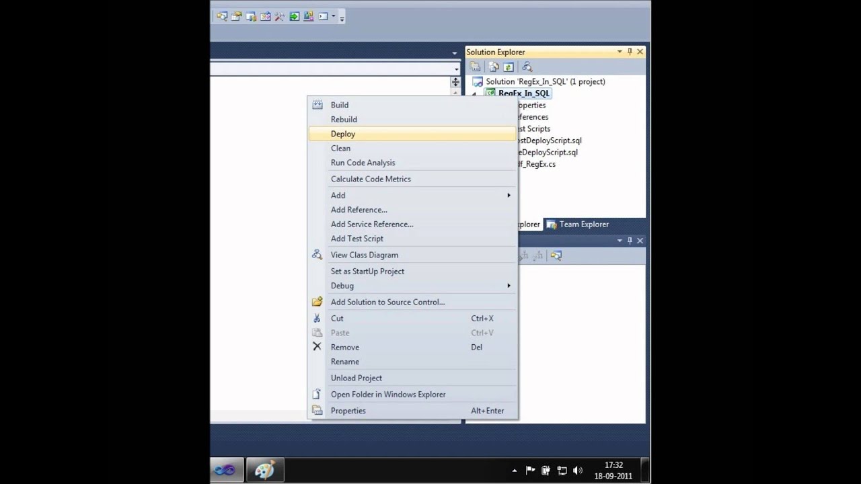Close the Solution Explorer panel

click(640, 52)
